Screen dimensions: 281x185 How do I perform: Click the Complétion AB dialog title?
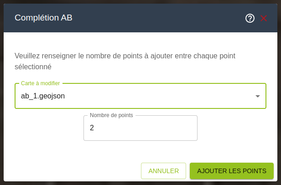pyautogui.click(x=43, y=18)
